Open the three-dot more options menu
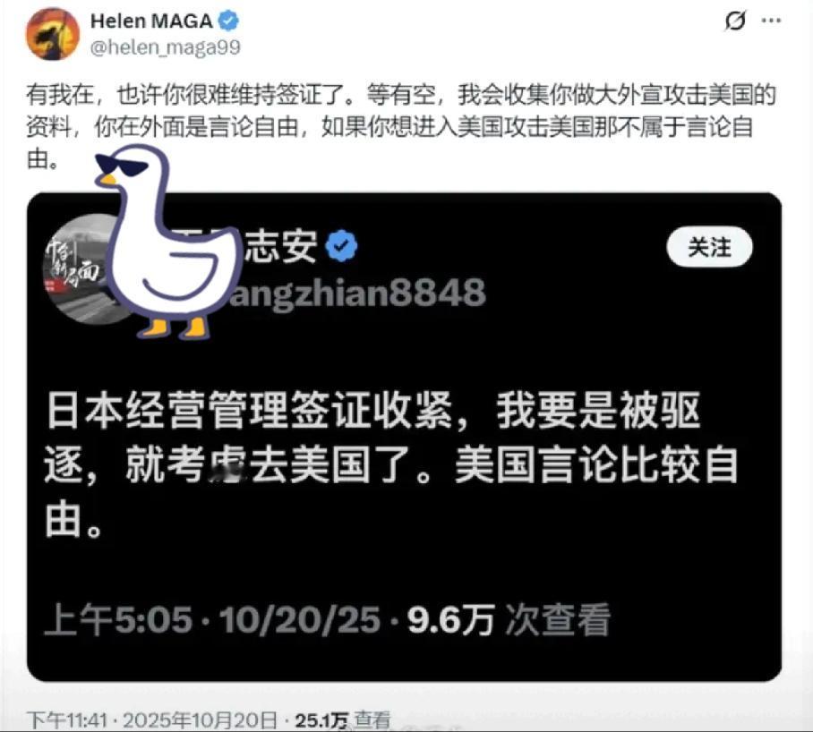This screenshot has height=732, width=813. (x=771, y=21)
